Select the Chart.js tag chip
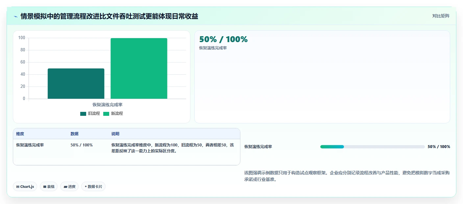The image size is (463, 204). 25,187
